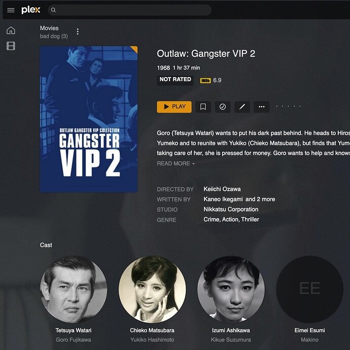Image resolution: width=350 pixels, height=350 pixels.
Task: Open director Keiichi Ozawa link
Action: (x=222, y=189)
